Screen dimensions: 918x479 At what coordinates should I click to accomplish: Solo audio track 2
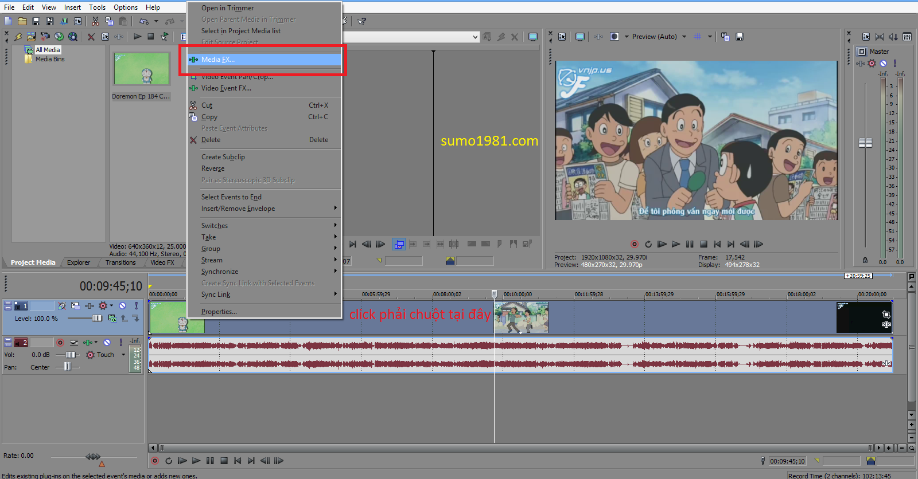120,343
